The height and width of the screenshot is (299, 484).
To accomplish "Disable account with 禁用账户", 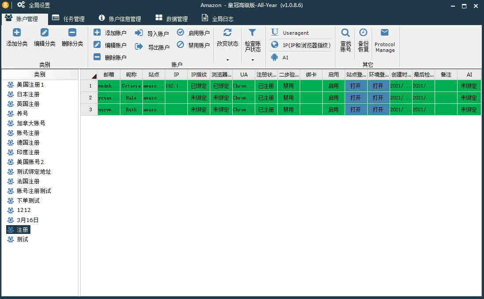I will click(x=194, y=45).
